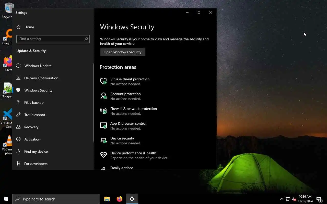Click the For developers icon
Viewport: 327px width, 204px height.
point(18,164)
